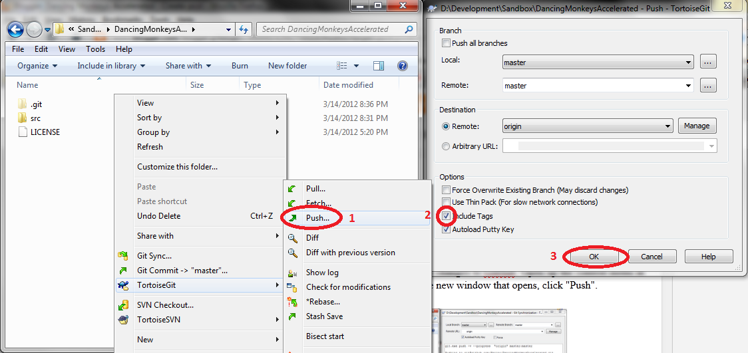Click the TortoiseSVN icon
This screenshot has width=748, height=353.
click(124, 320)
